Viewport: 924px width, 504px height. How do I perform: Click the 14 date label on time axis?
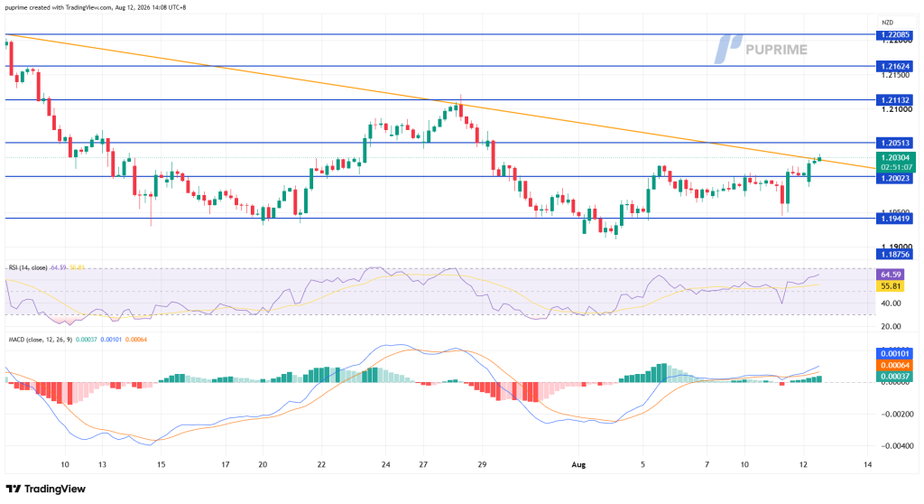click(x=867, y=465)
